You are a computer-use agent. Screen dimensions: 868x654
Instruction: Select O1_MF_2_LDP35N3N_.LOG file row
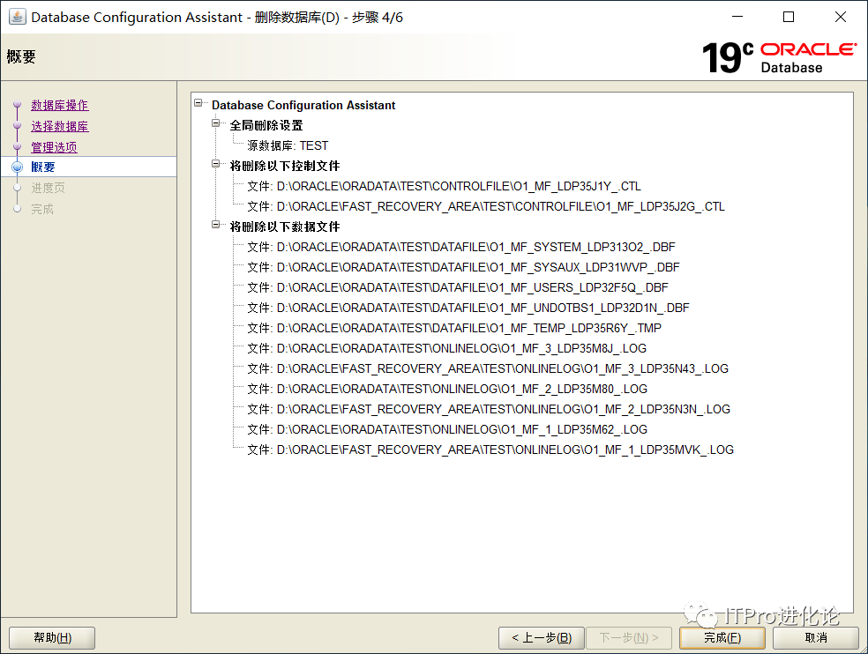[x=489, y=410]
